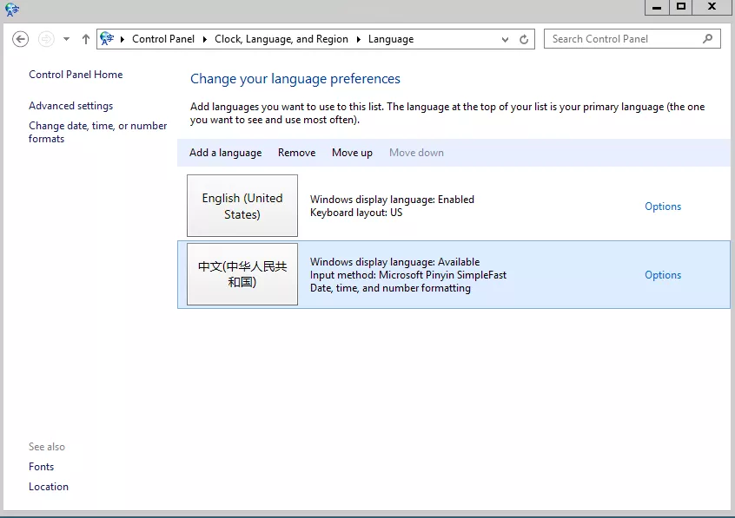Move the selected language up
Viewport: 735px width, 518px height.
(352, 153)
